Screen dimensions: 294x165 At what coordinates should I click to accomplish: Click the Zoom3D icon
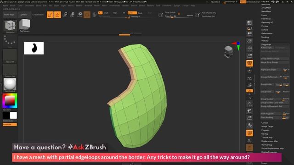point(249,118)
